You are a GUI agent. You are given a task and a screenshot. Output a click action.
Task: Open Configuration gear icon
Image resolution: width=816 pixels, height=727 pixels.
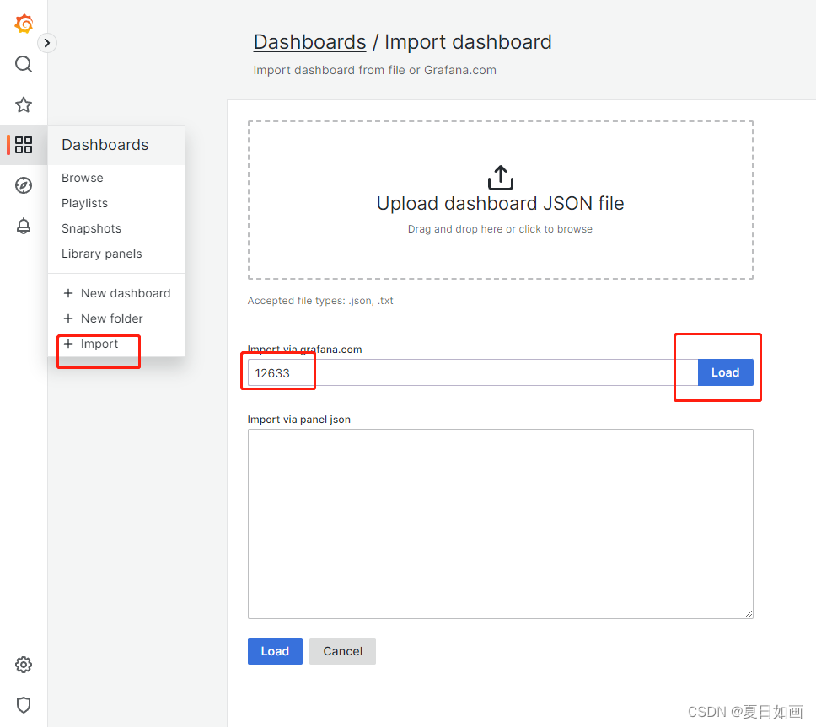pyautogui.click(x=24, y=665)
